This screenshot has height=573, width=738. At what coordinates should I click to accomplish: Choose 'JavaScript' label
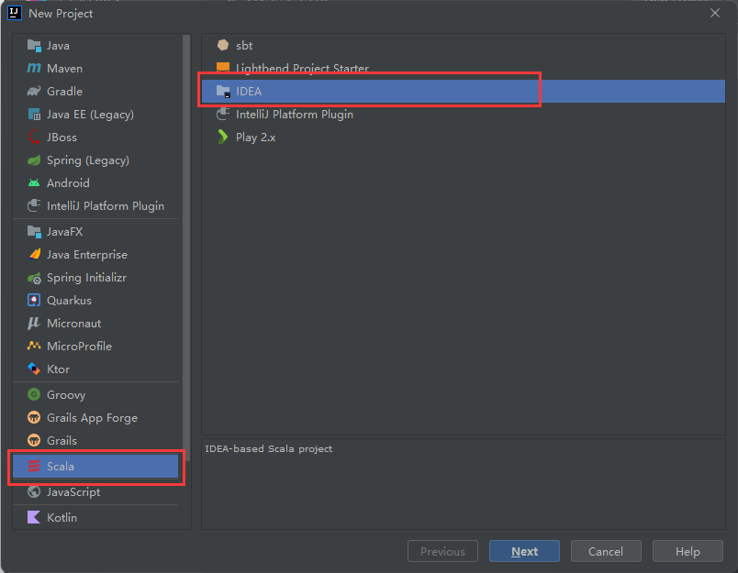click(x=73, y=492)
